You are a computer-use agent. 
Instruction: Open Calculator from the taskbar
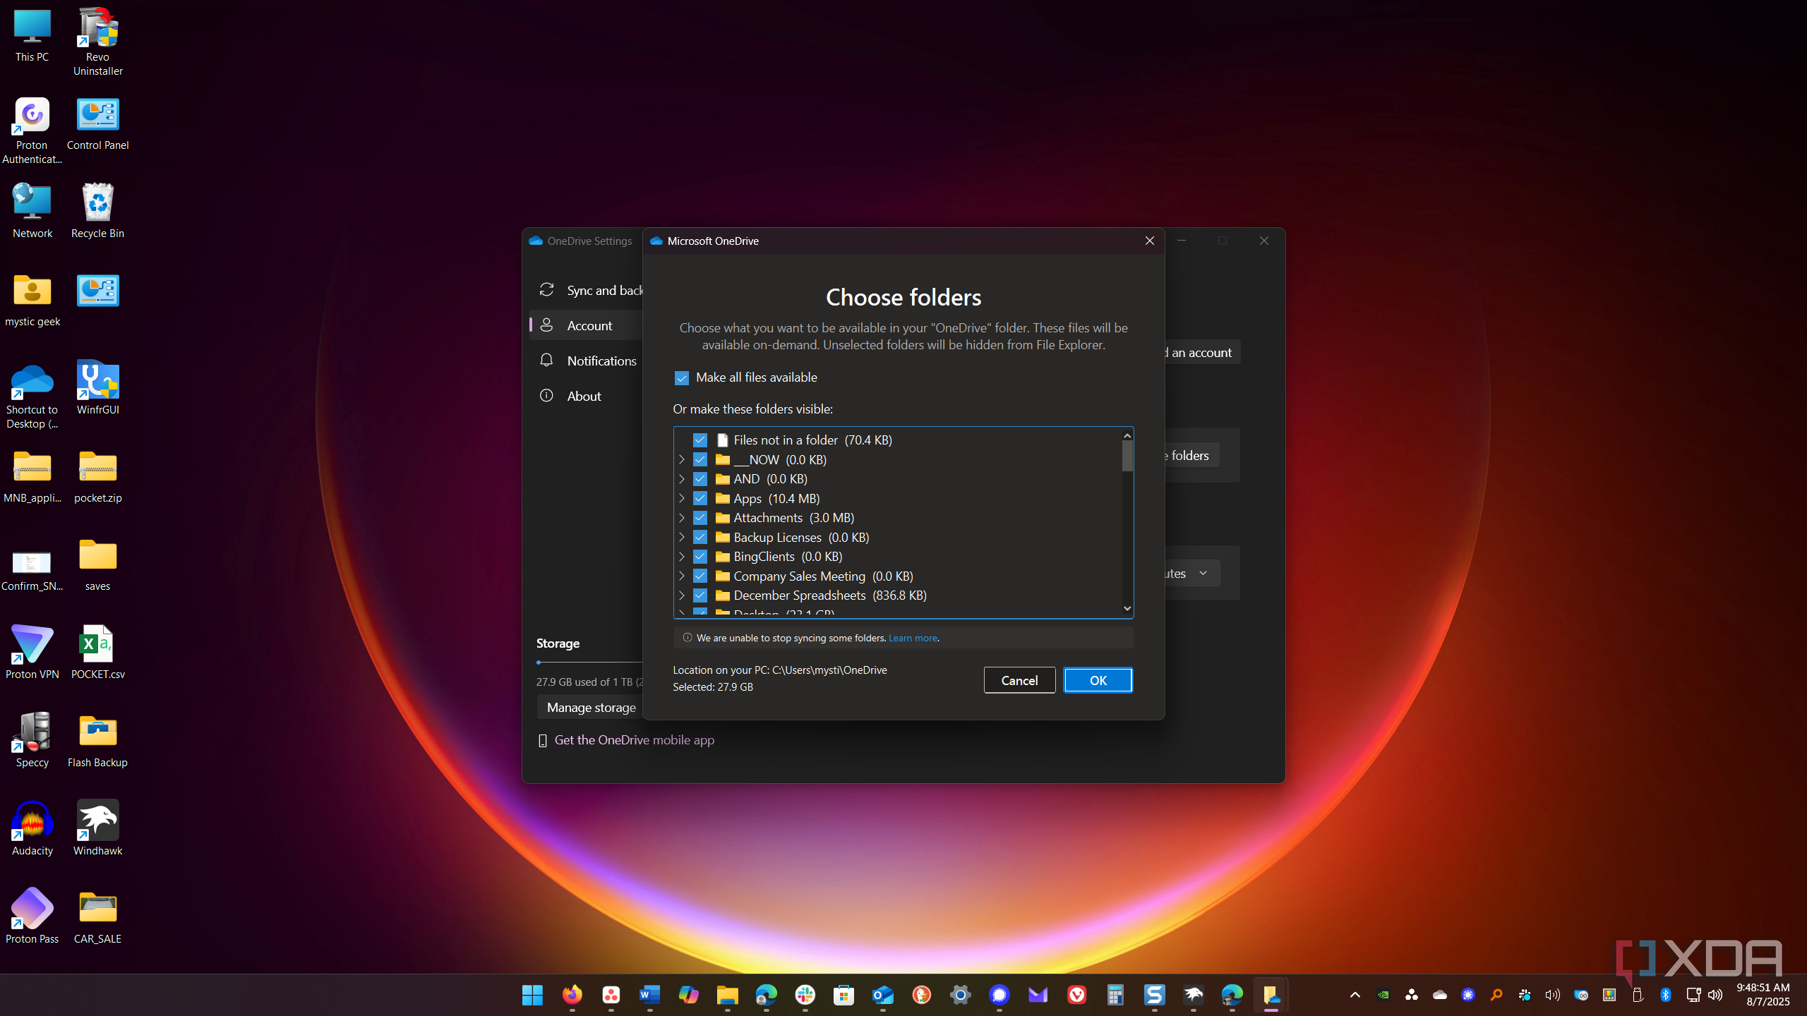pos(1115,995)
